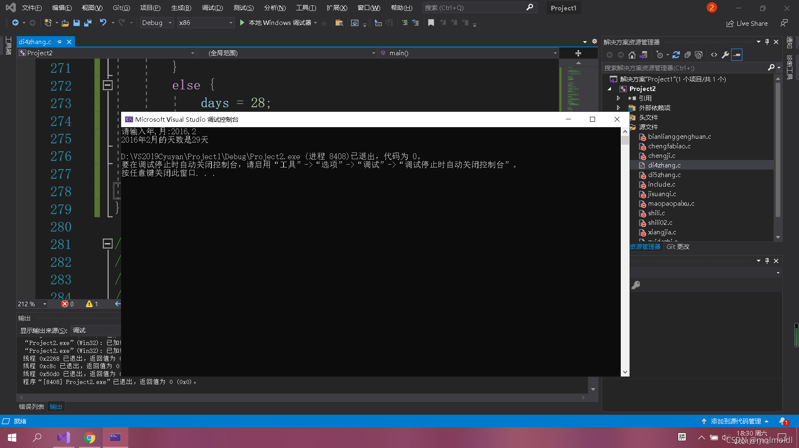Toggle auto-hide pin on Solution Explorer panel

pos(767,42)
